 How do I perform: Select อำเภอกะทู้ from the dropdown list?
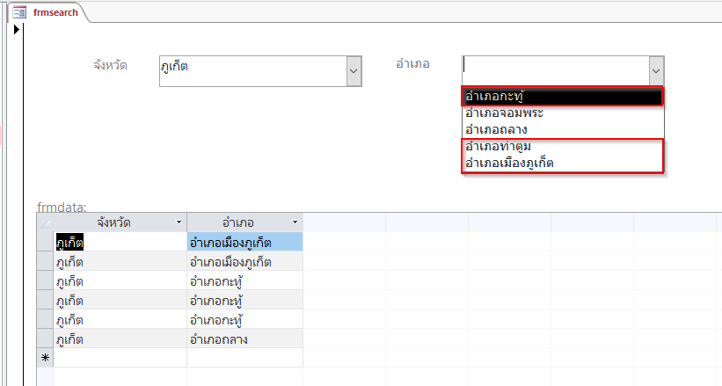pyautogui.click(x=562, y=96)
